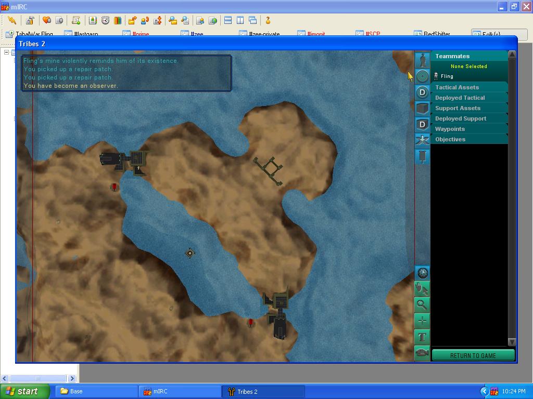Viewport: 533px width, 399px height.
Task: Click the magnifying glass zoom tool in Tribes 2
Action: (422, 305)
